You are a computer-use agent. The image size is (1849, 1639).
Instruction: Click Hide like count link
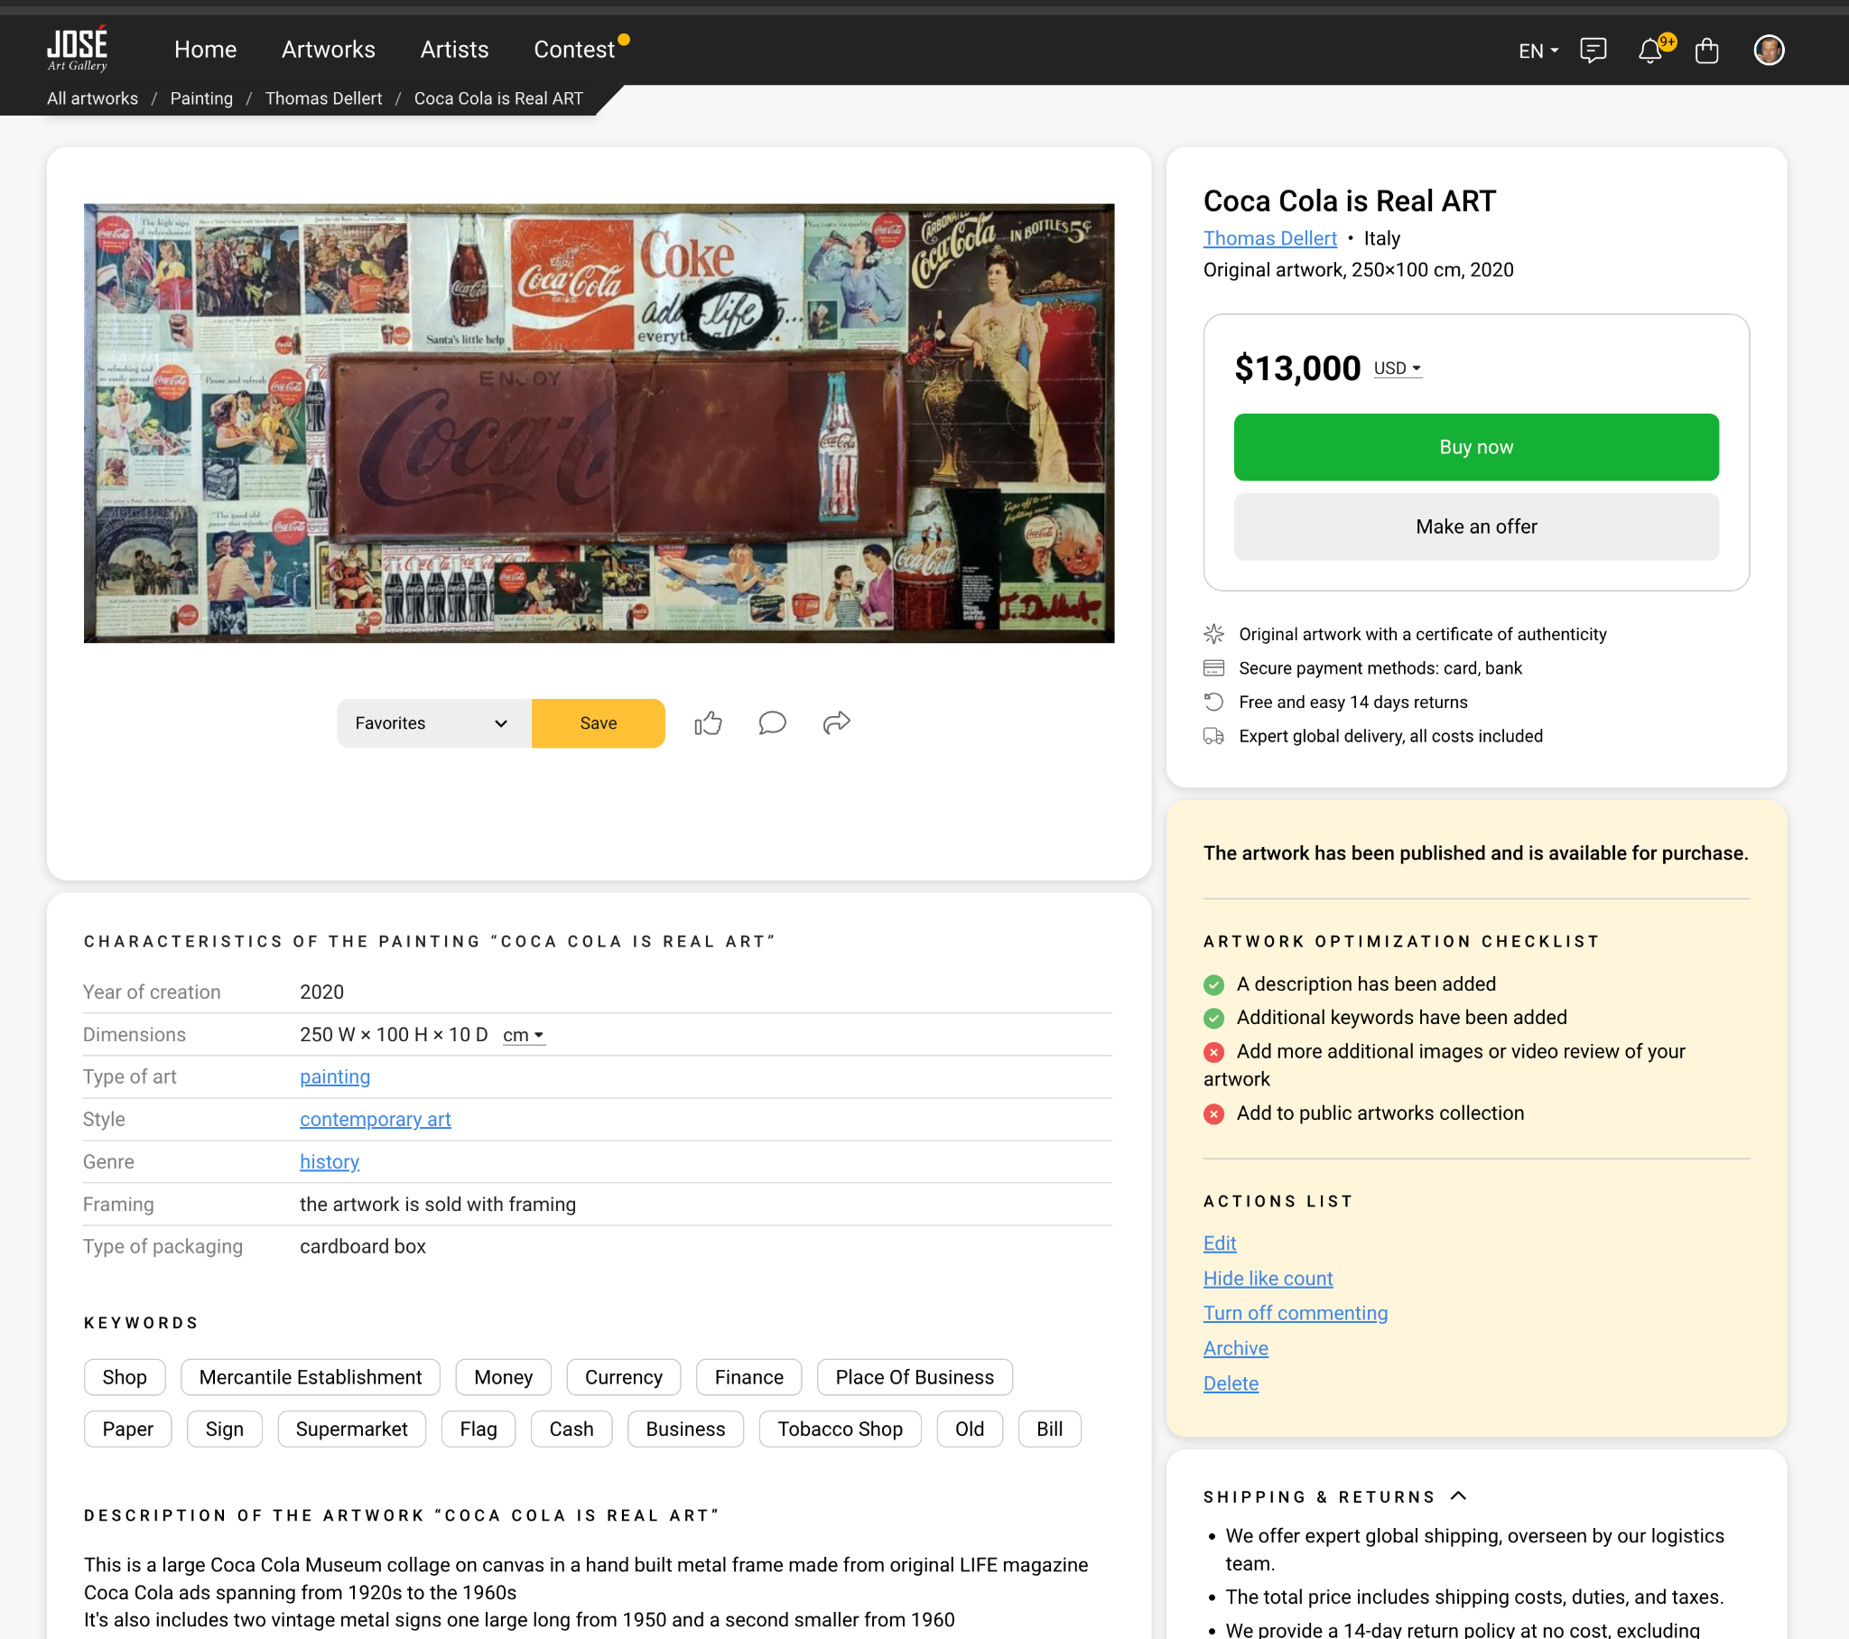1268,1278
